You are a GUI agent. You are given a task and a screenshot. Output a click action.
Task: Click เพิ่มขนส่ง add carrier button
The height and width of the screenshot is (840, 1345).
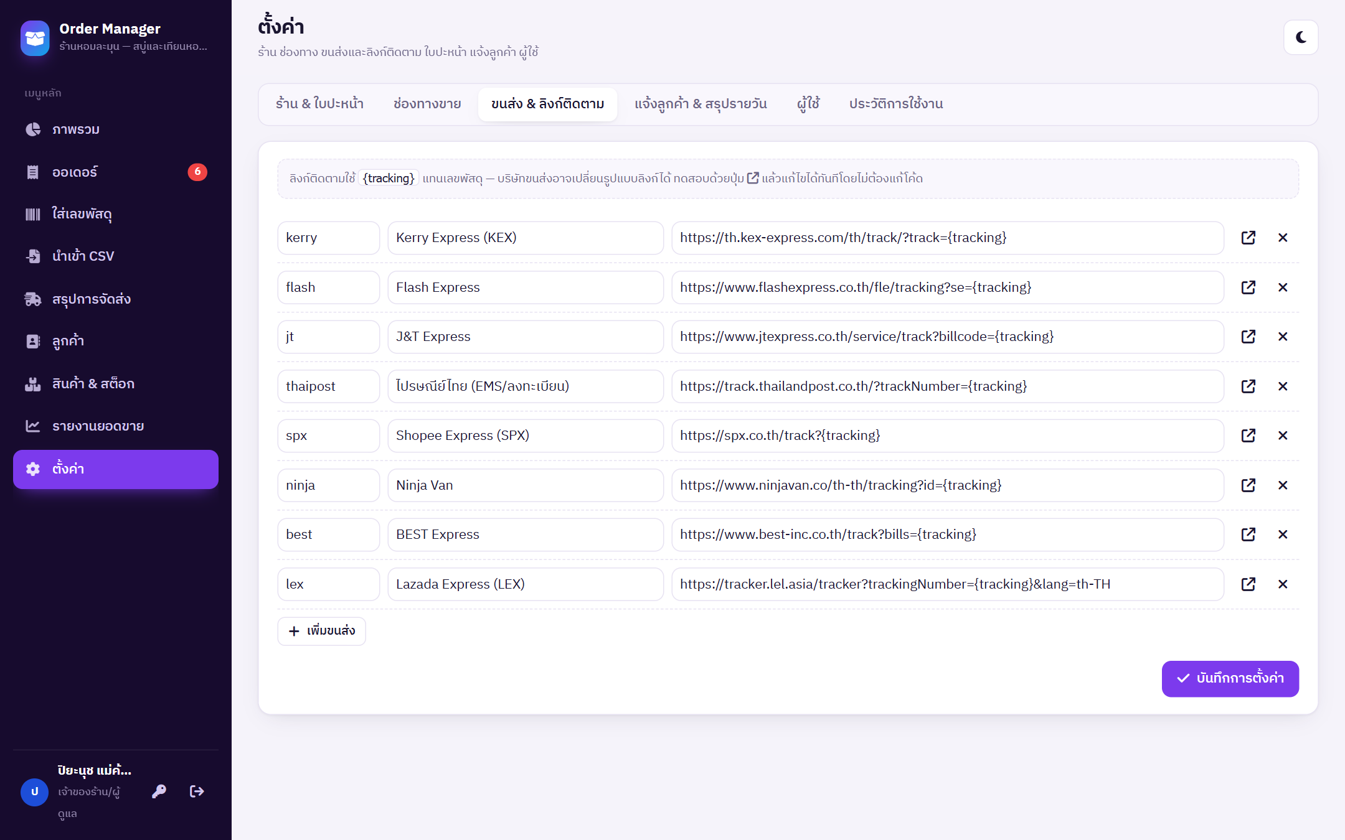[321, 631]
